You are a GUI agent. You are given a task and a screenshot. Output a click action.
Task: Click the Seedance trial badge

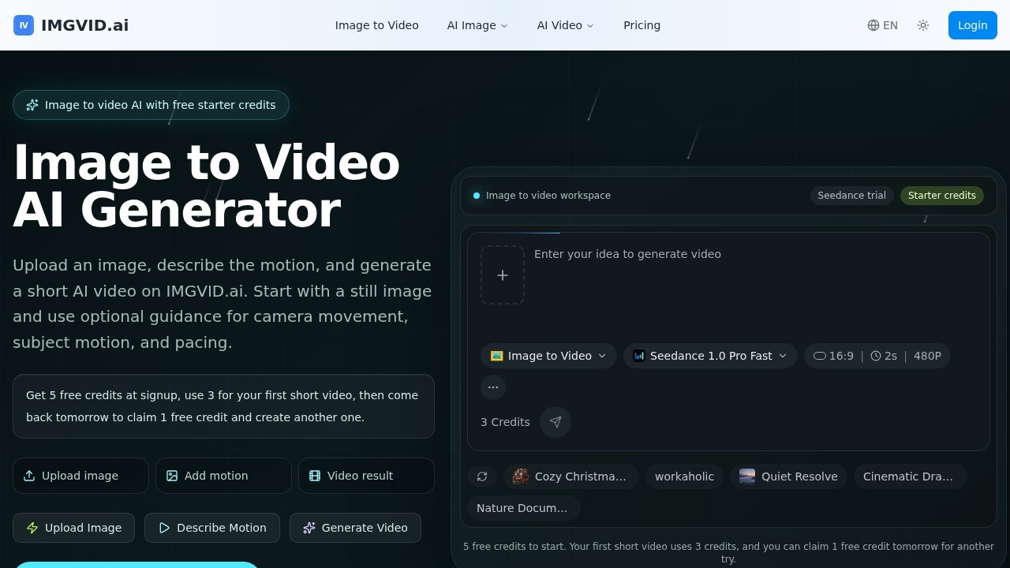(x=851, y=196)
